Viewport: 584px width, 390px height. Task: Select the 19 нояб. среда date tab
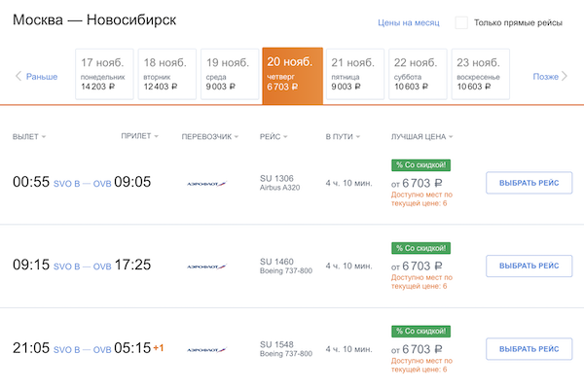[x=230, y=75]
